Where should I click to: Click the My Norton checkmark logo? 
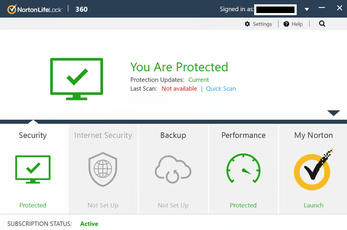[313, 170]
